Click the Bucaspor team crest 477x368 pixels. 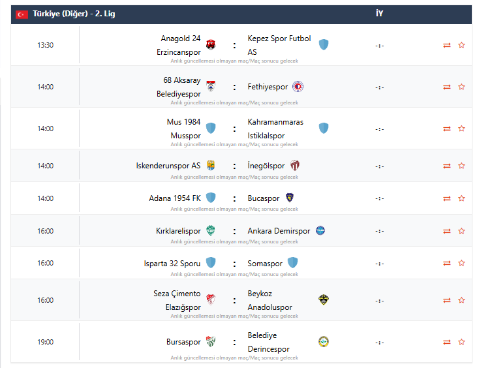(290, 198)
